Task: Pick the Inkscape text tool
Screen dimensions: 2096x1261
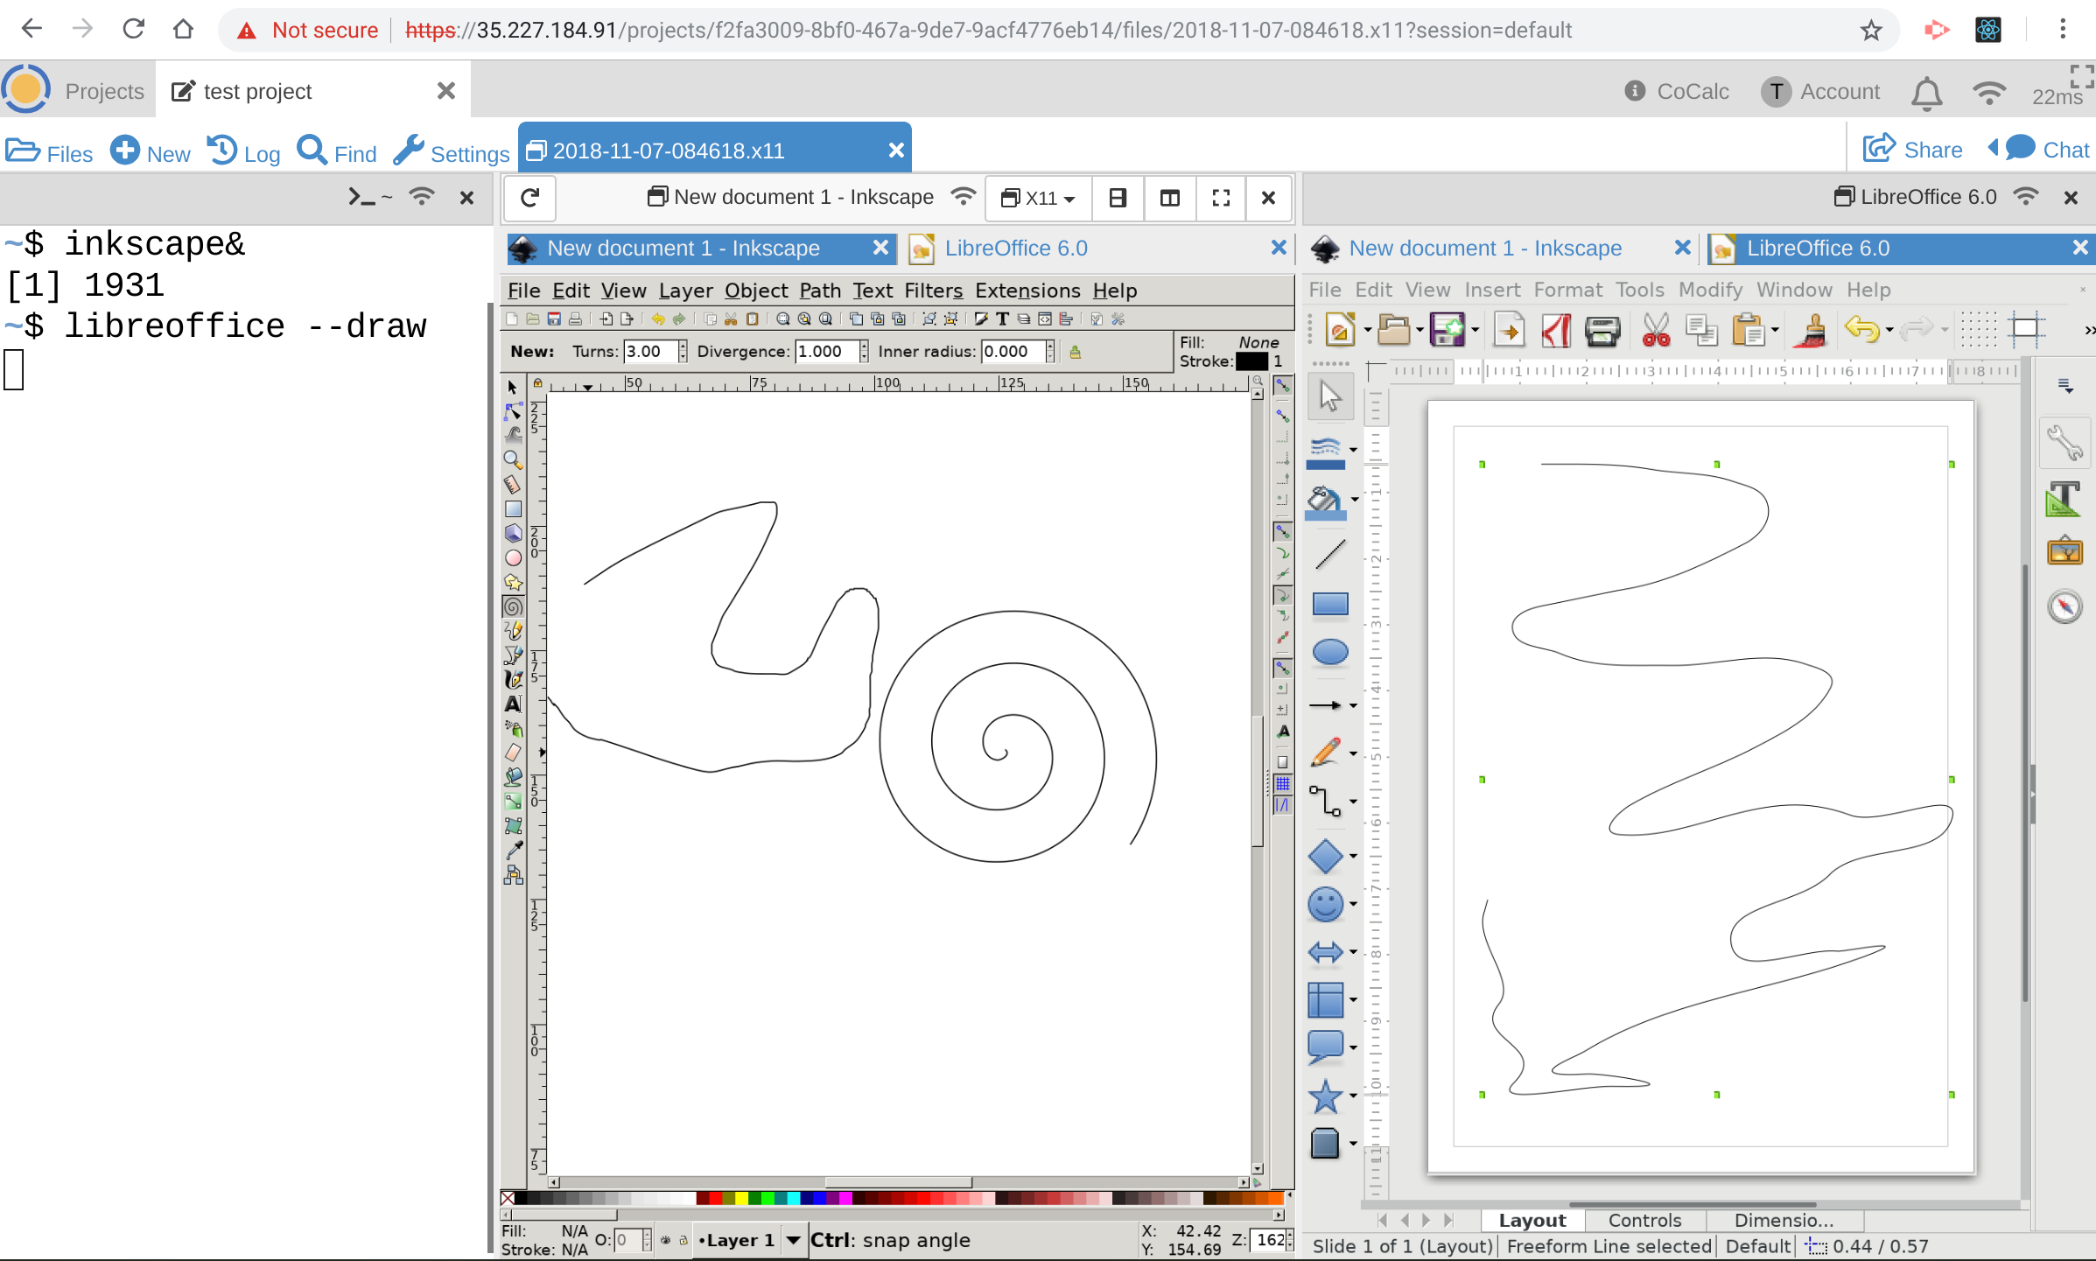Action: [x=514, y=704]
